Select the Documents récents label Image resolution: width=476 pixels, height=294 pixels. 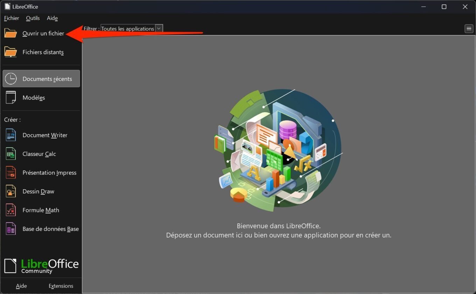47,79
